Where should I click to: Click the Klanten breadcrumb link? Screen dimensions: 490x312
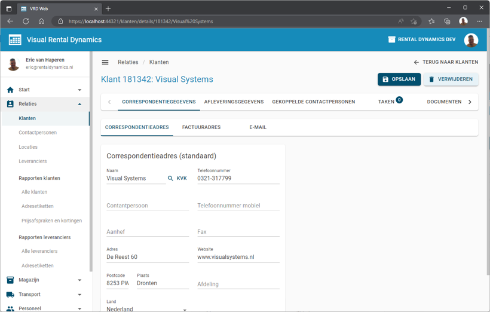point(159,62)
